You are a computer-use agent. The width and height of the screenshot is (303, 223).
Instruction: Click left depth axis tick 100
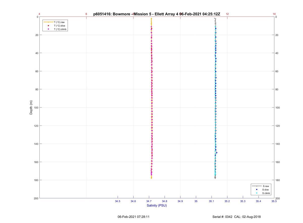click(36, 108)
